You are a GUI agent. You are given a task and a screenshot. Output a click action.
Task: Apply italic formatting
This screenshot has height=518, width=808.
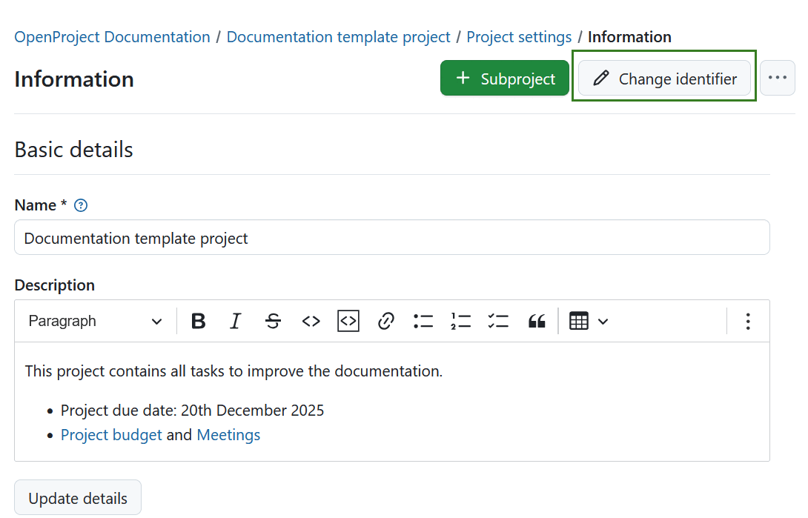click(x=235, y=321)
